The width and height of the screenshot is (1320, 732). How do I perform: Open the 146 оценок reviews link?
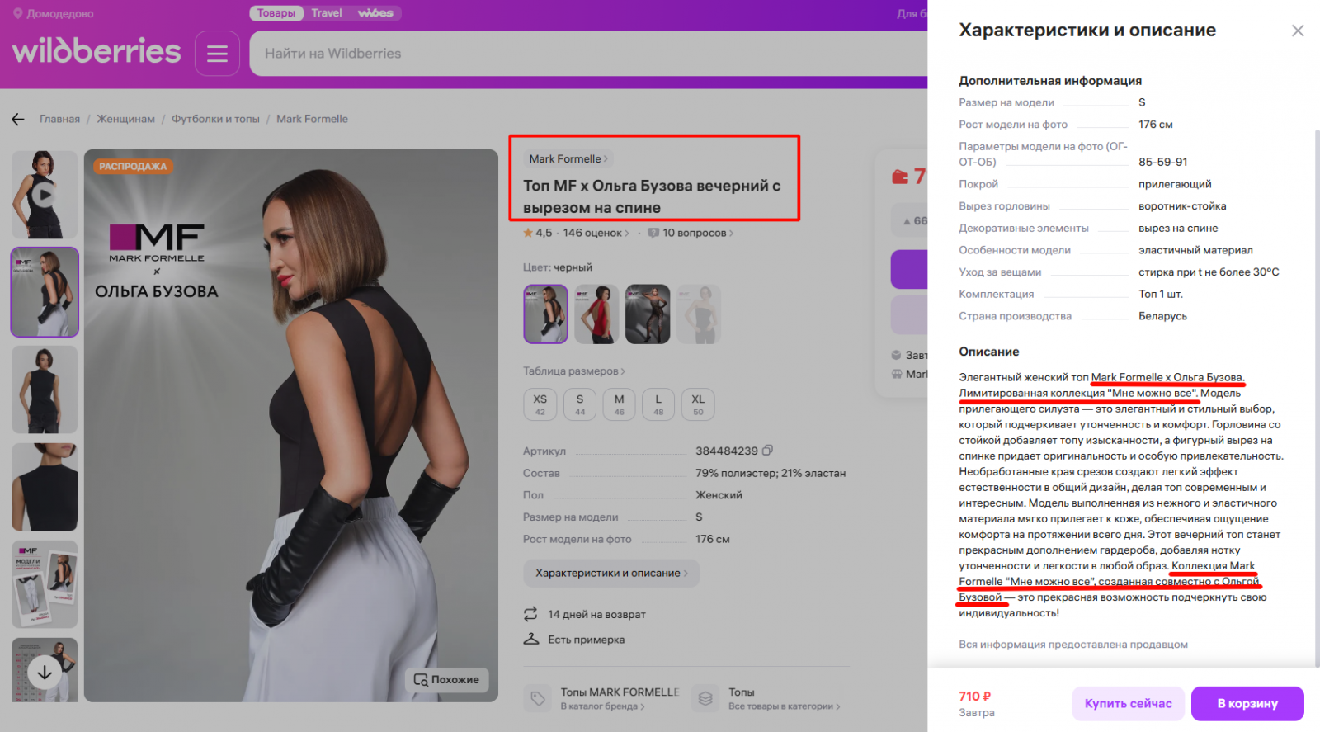pyautogui.click(x=596, y=233)
